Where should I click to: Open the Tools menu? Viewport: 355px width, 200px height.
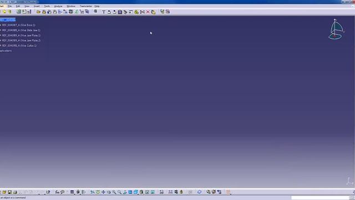[x=47, y=6]
